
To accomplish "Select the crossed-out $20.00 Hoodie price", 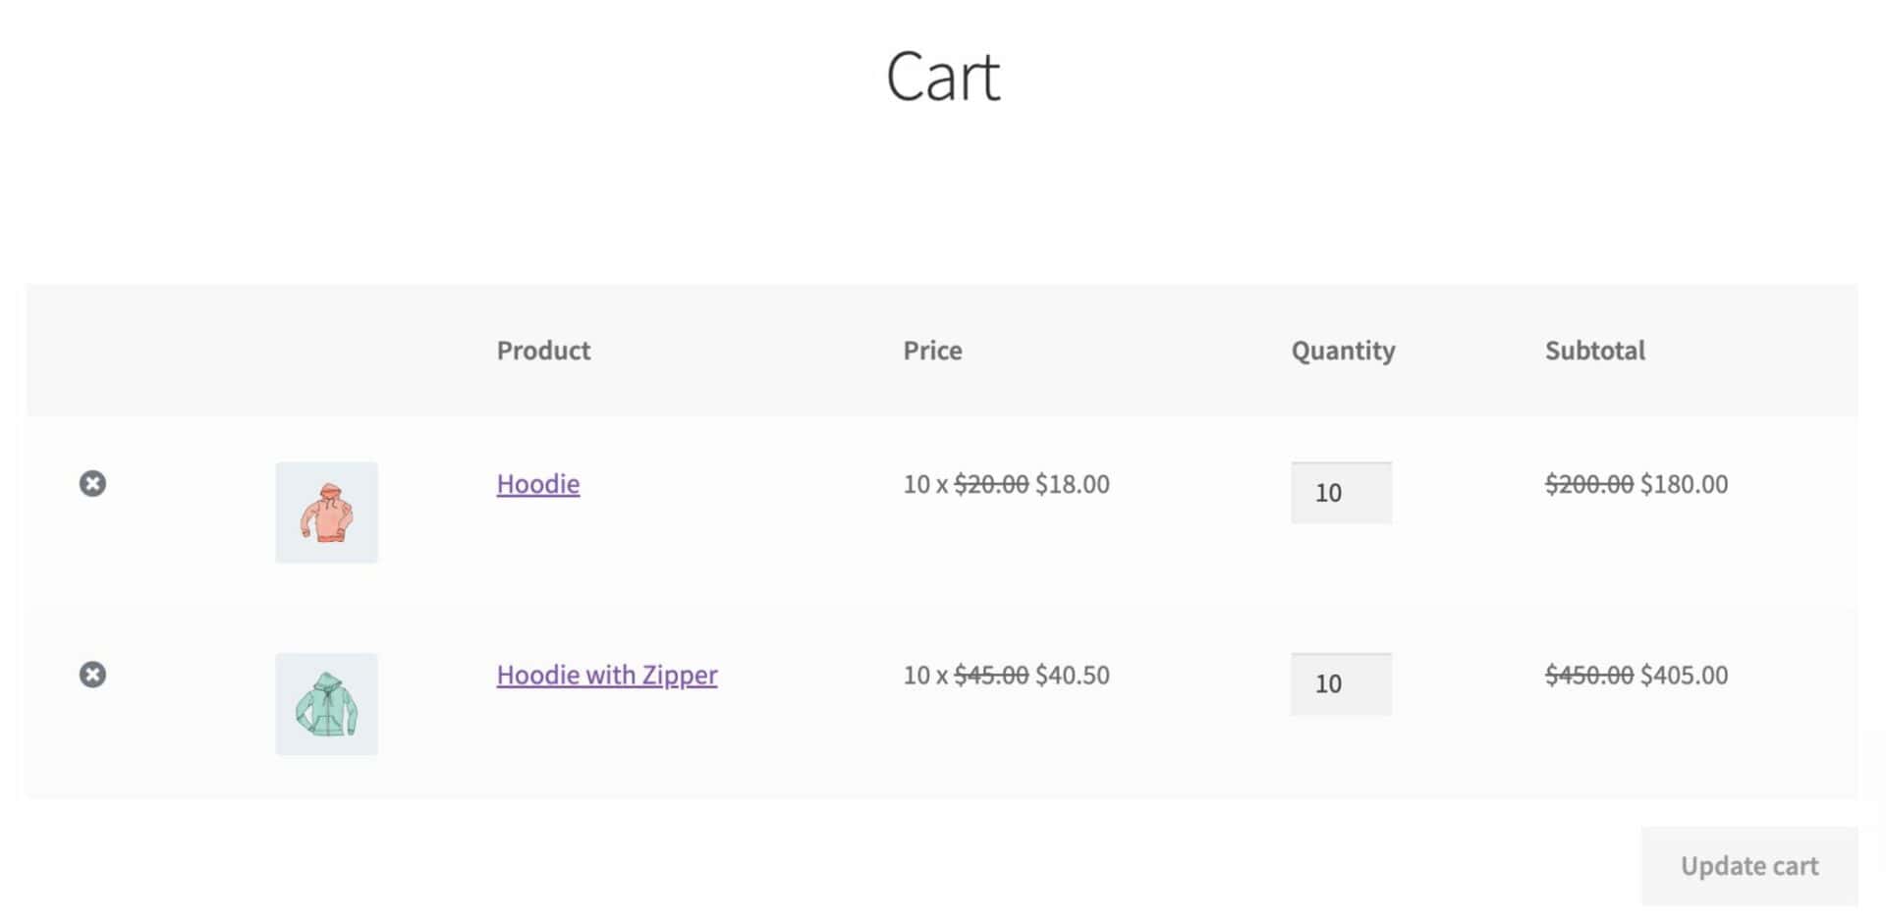I will coord(991,484).
